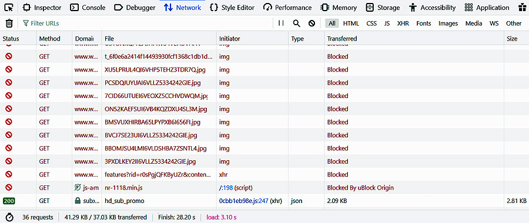Filter requests by Fonts

(x=424, y=23)
